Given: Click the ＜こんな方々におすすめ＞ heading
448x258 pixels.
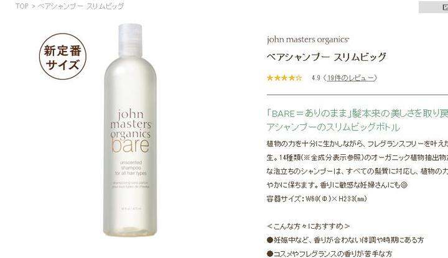Looking at the screenshot, I should click(x=308, y=226).
